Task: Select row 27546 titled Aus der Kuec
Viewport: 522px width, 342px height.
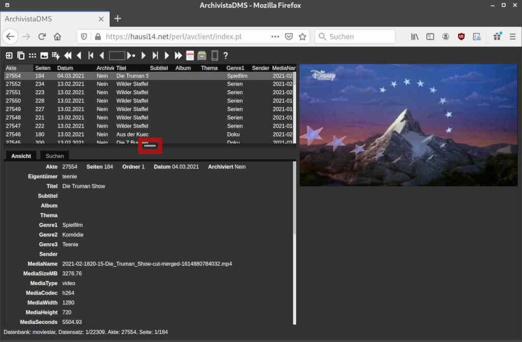Action: 148,134
